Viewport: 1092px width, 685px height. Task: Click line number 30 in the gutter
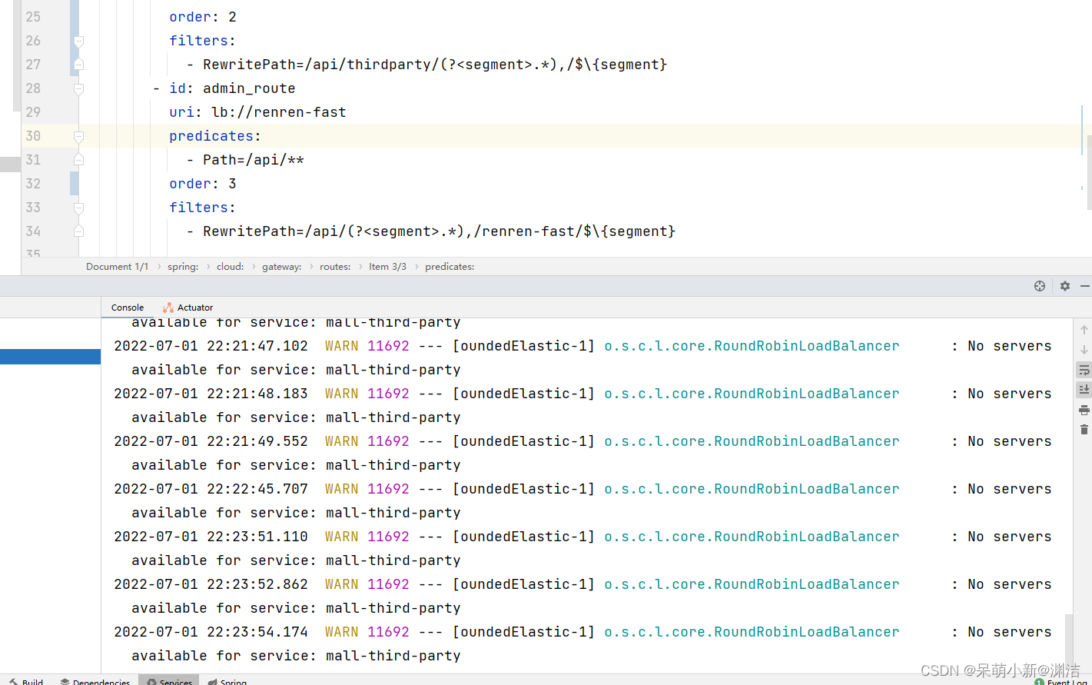(33, 136)
